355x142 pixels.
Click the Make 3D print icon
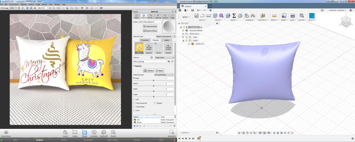click(x=293, y=16)
